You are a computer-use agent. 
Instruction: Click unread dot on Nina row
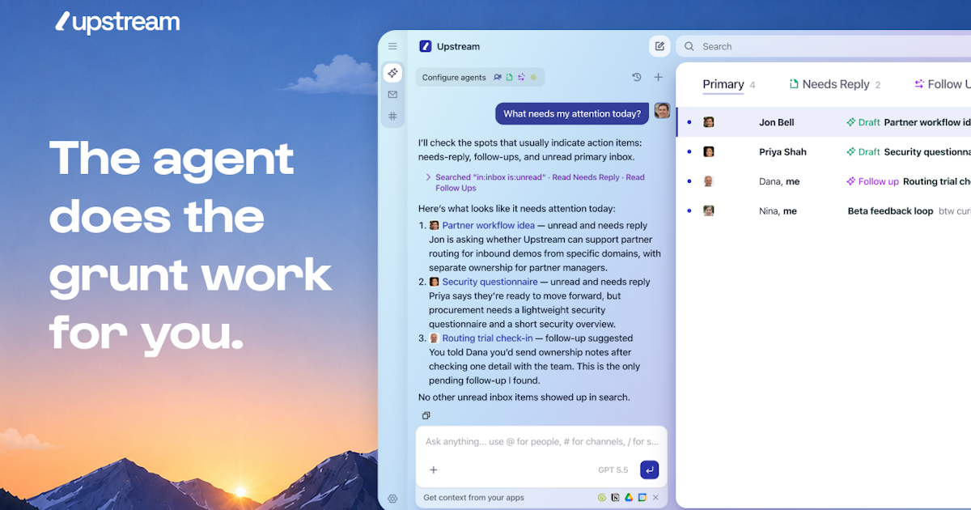(689, 210)
